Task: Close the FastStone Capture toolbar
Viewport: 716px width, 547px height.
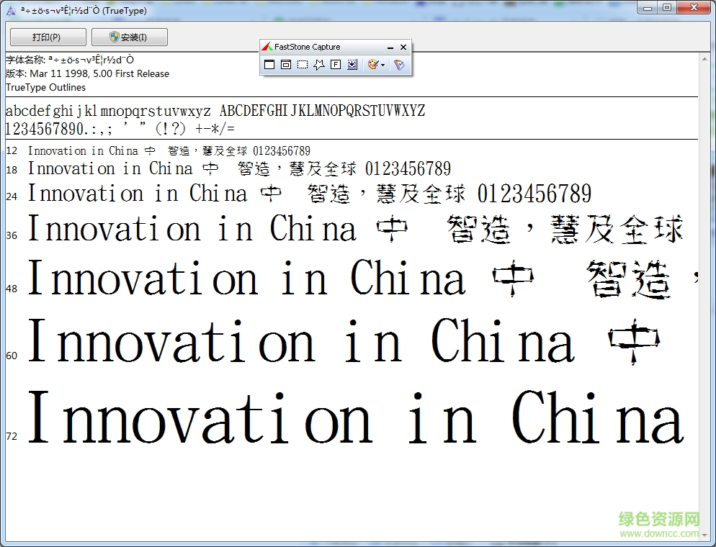Action: (x=403, y=48)
